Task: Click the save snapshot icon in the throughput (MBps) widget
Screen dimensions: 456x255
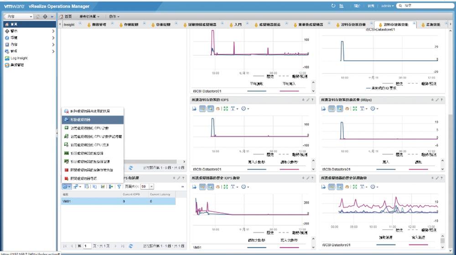Action: click(323, 109)
